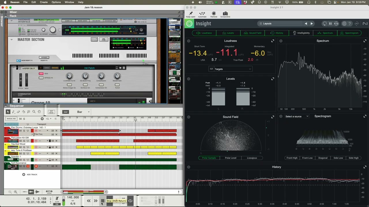
Task: Open Loudness panel settings gear
Action: [189, 41]
